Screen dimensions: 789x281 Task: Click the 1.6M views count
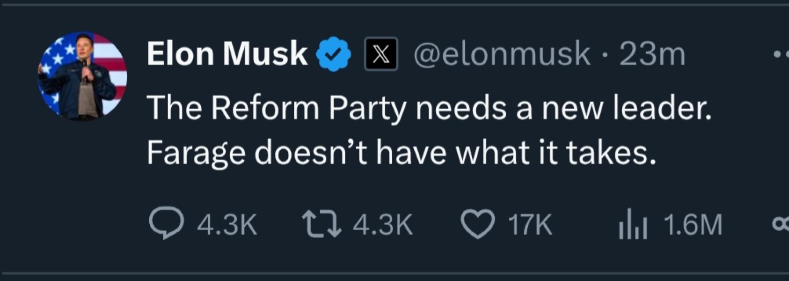[x=693, y=224]
